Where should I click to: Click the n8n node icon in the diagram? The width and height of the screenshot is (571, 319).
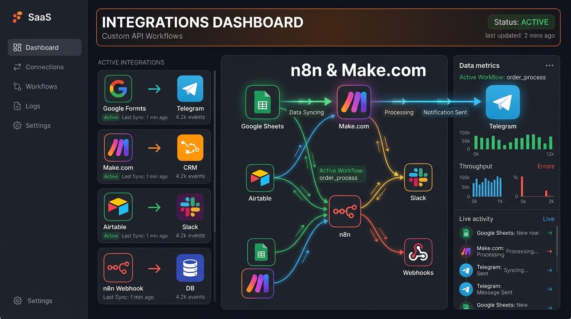tap(345, 211)
